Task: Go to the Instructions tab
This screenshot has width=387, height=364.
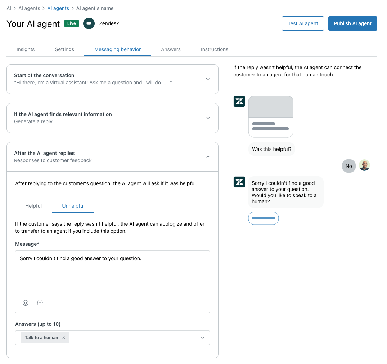Action: click(x=215, y=49)
